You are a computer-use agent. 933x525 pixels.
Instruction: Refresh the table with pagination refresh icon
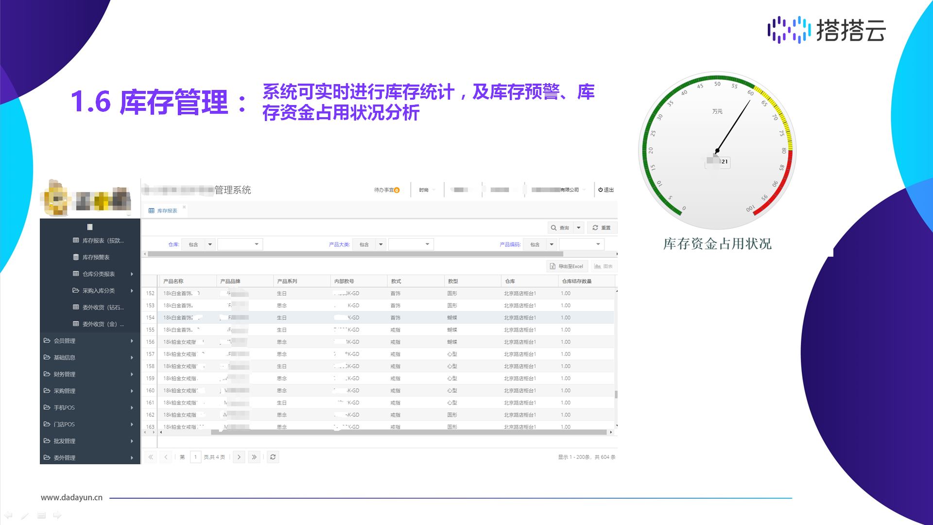273,457
